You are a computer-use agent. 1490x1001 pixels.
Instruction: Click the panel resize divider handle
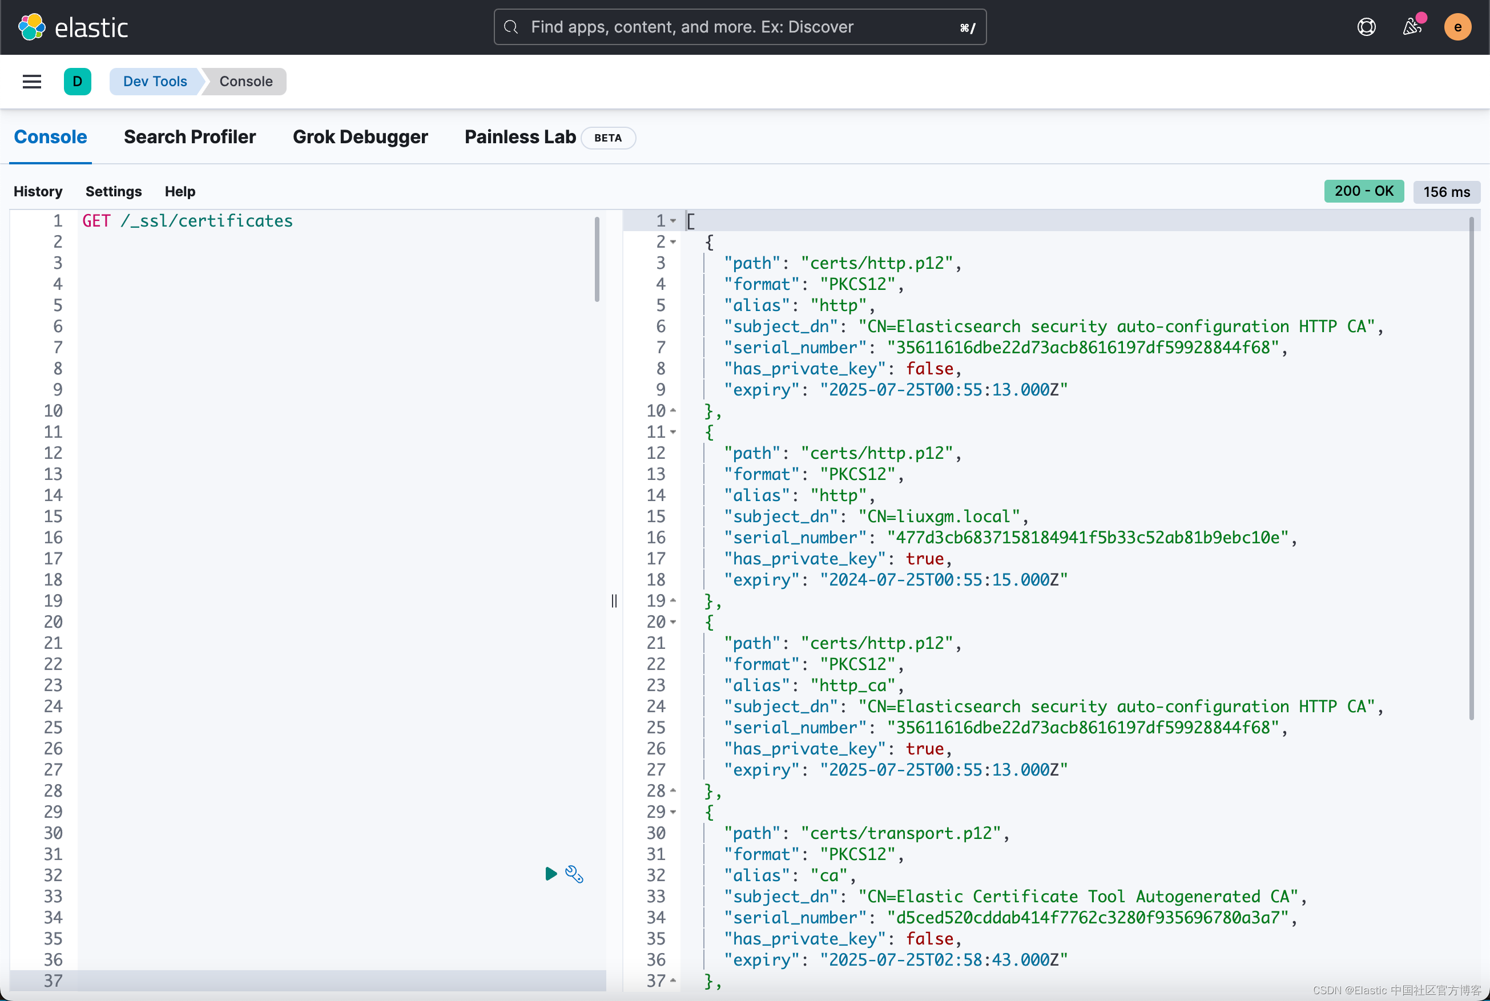coord(614,601)
